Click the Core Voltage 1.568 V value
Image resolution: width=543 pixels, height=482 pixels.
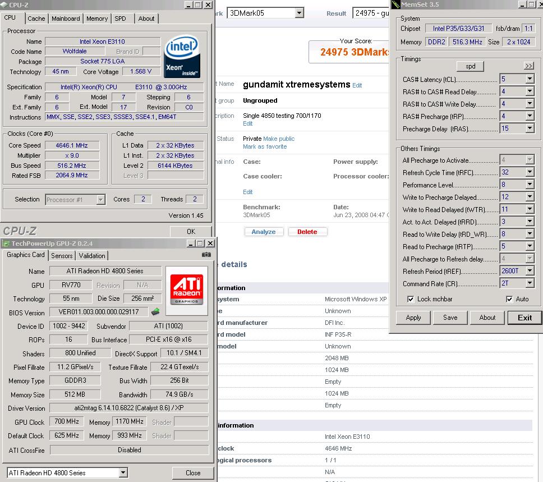click(141, 71)
